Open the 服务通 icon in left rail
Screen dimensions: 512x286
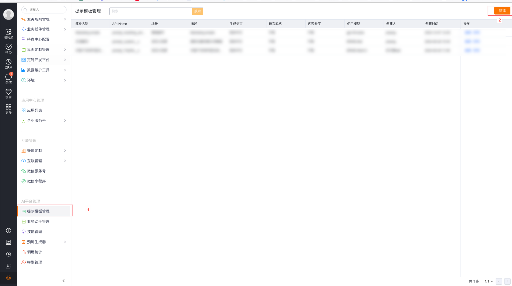click(x=9, y=34)
